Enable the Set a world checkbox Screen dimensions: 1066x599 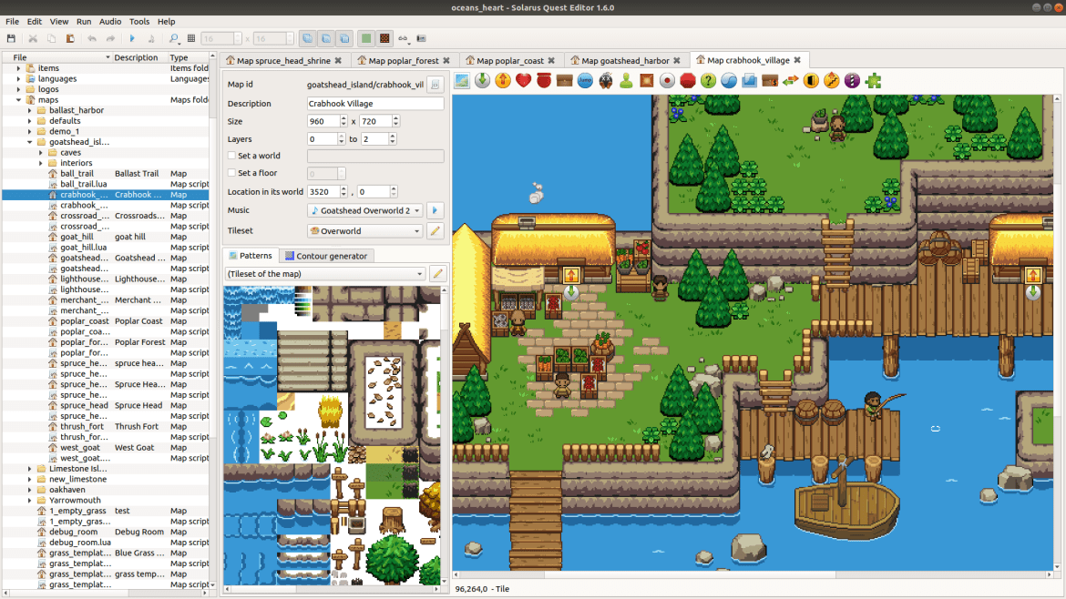tap(231, 156)
